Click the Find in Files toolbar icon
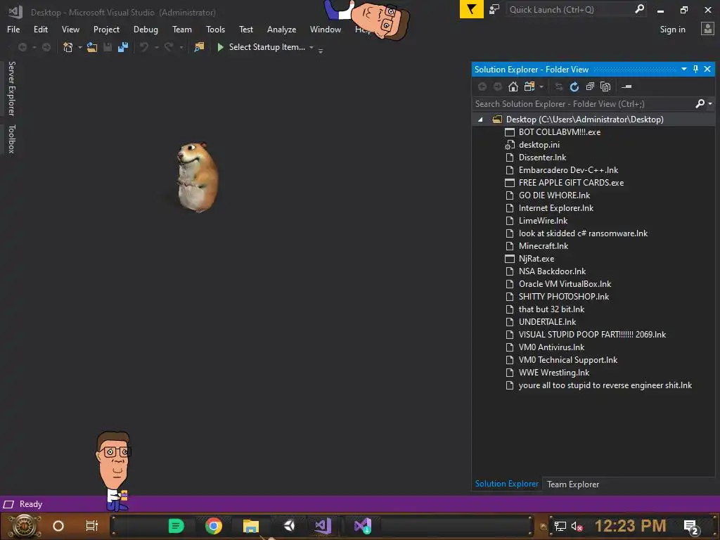The width and height of the screenshot is (720, 540). pos(199,47)
